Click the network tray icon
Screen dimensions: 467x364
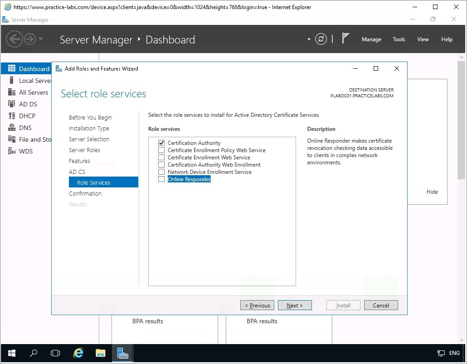[441, 353]
